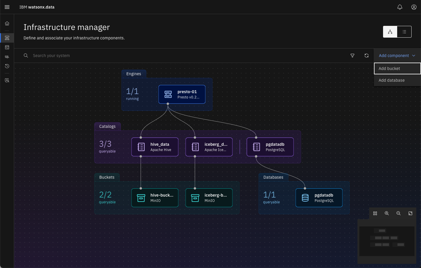Click the hive_data catalog notebook icon
The image size is (421, 268).
[x=141, y=147]
